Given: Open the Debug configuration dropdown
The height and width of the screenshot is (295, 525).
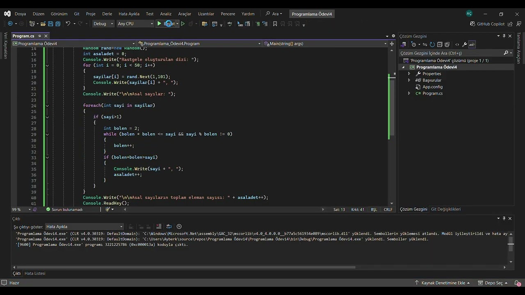Looking at the screenshot, I should tap(103, 24).
